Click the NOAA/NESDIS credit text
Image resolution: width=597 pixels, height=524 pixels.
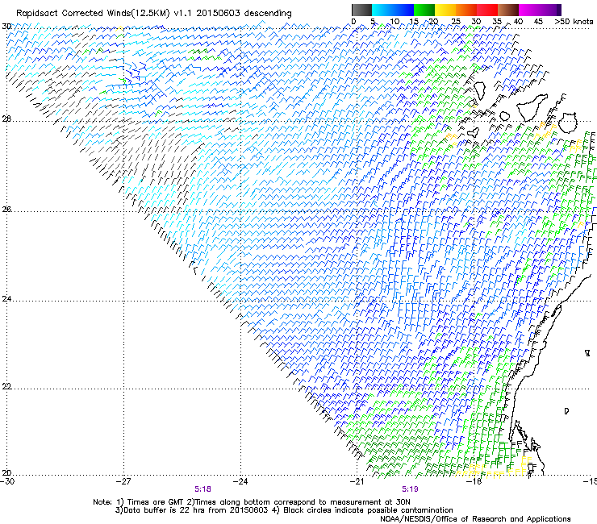(475, 519)
